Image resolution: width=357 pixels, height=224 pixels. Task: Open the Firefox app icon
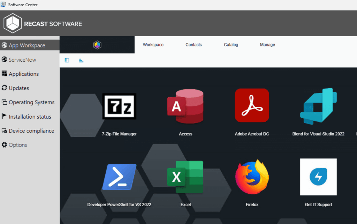[x=252, y=177]
